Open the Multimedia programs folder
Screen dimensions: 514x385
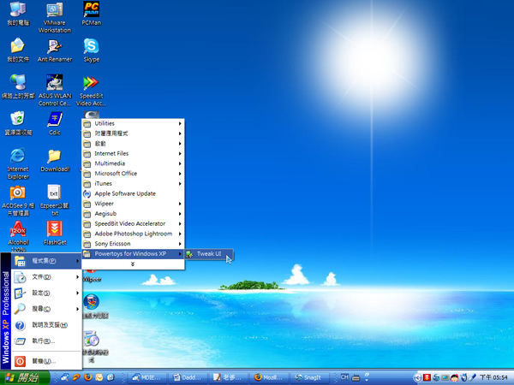133,163
